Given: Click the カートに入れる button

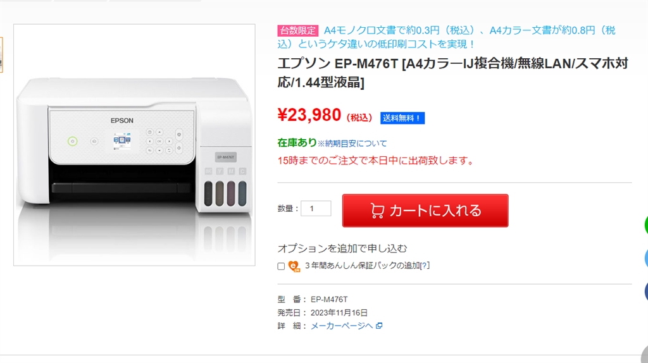Looking at the screenshot, I should tap(425, 211).
